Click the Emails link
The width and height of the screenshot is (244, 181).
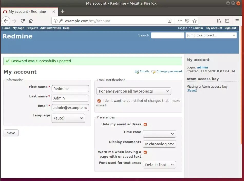pos(144,71)
